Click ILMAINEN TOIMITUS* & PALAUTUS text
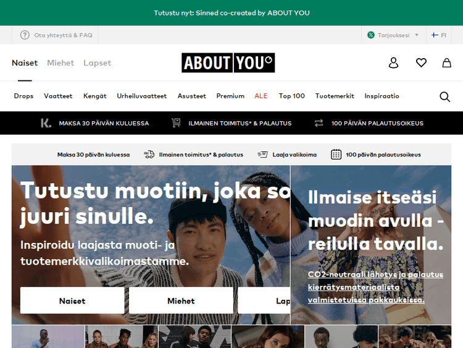 tap(240, 123)
